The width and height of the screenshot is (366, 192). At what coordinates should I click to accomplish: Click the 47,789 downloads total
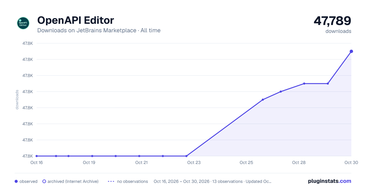pos(332,21)
